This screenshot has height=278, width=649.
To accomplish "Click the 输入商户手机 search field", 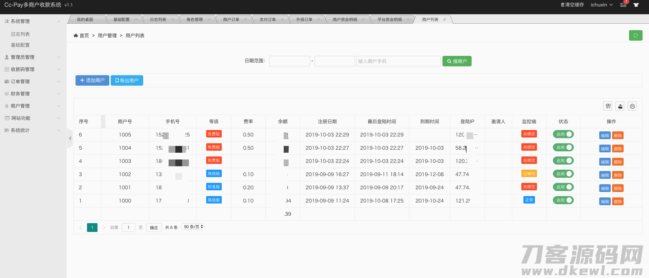I will 398,61.
